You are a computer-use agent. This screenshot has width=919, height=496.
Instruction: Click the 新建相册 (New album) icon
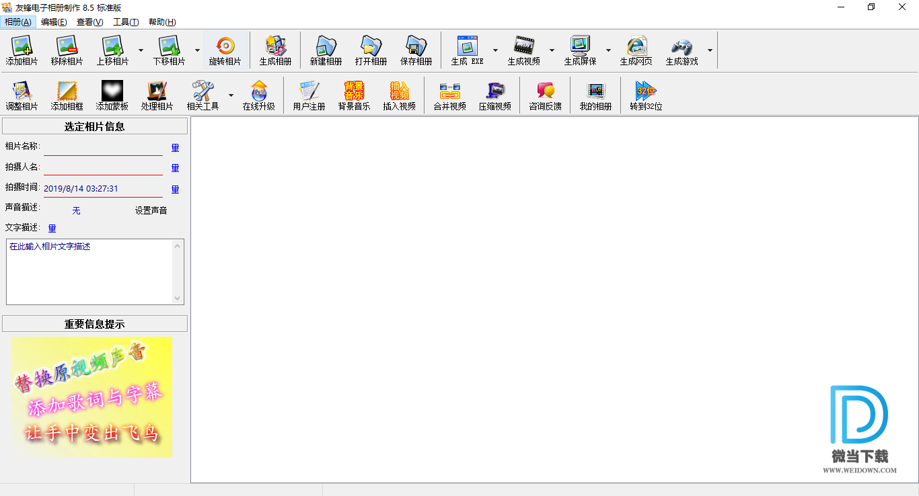tap(326, 50)
